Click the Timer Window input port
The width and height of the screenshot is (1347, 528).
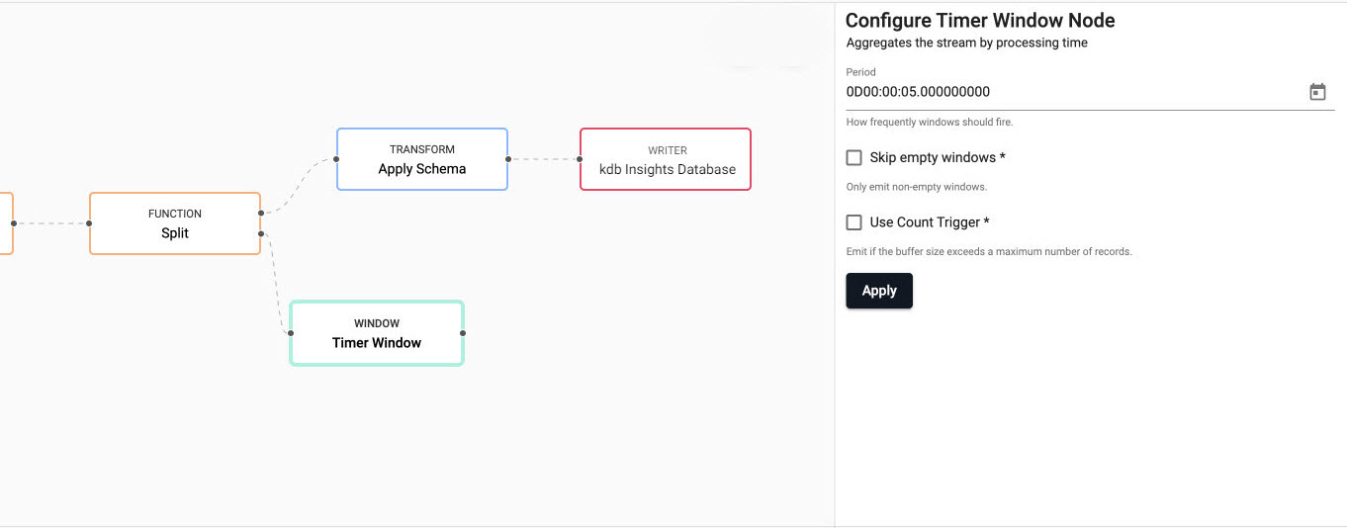[291, 333]
